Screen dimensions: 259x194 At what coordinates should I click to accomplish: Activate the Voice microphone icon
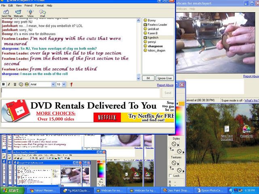coord(30,13)
